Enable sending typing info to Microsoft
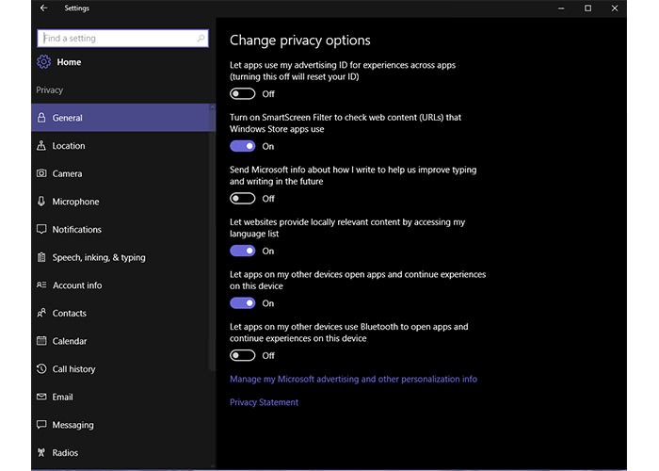The image size is (659, 471). coord(243,199)
